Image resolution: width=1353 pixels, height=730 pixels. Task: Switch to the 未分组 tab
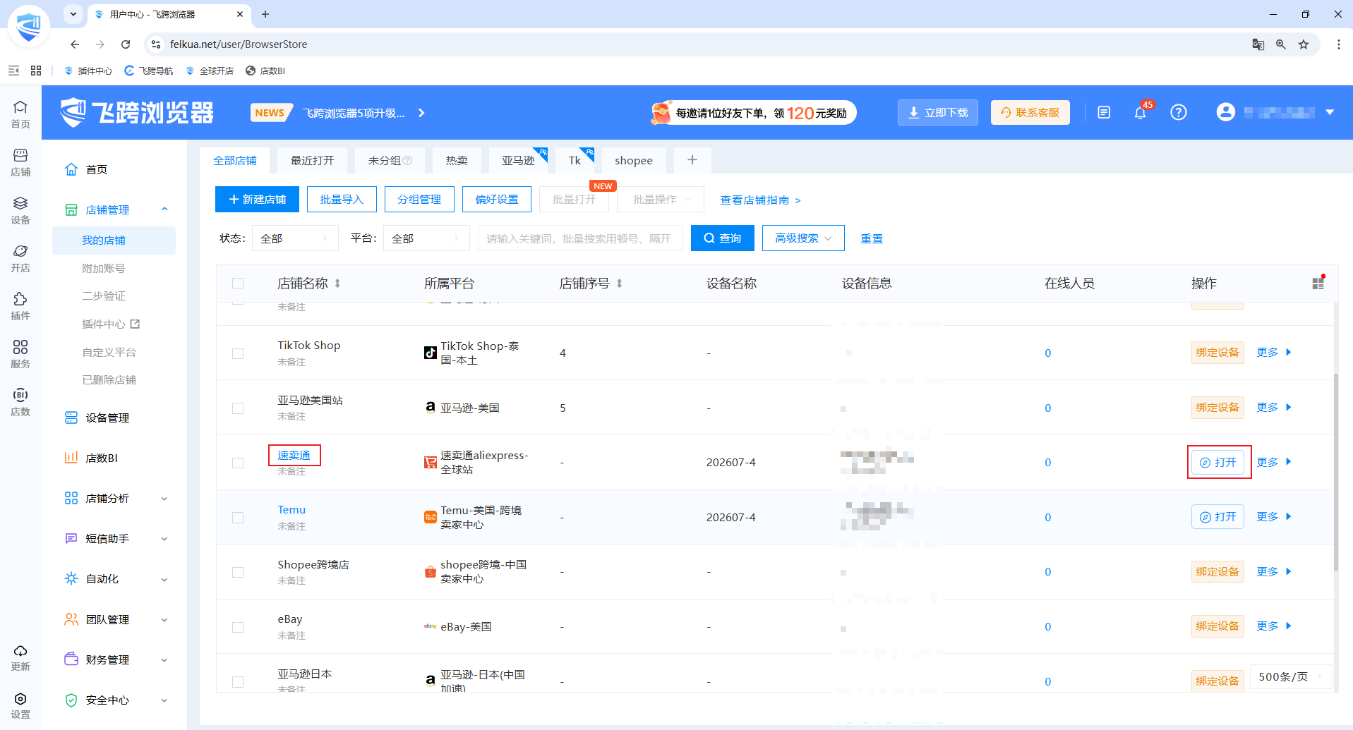[390, 161]
